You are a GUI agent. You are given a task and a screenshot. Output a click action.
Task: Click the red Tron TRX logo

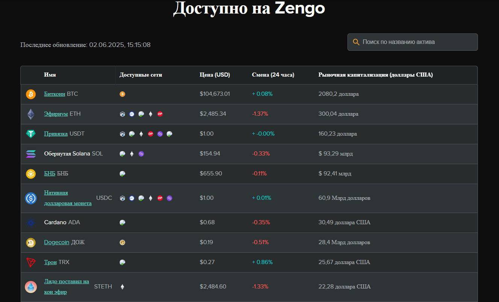[x=31, y=263]
